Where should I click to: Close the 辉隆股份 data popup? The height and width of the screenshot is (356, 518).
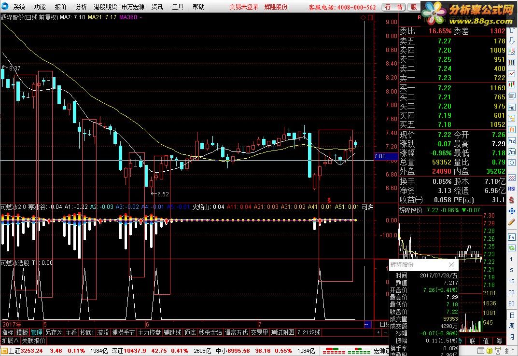tap(451, 265)
